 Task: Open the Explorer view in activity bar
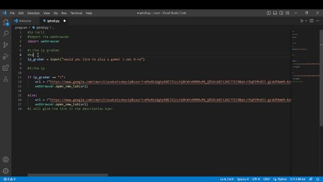pos(6,22)
